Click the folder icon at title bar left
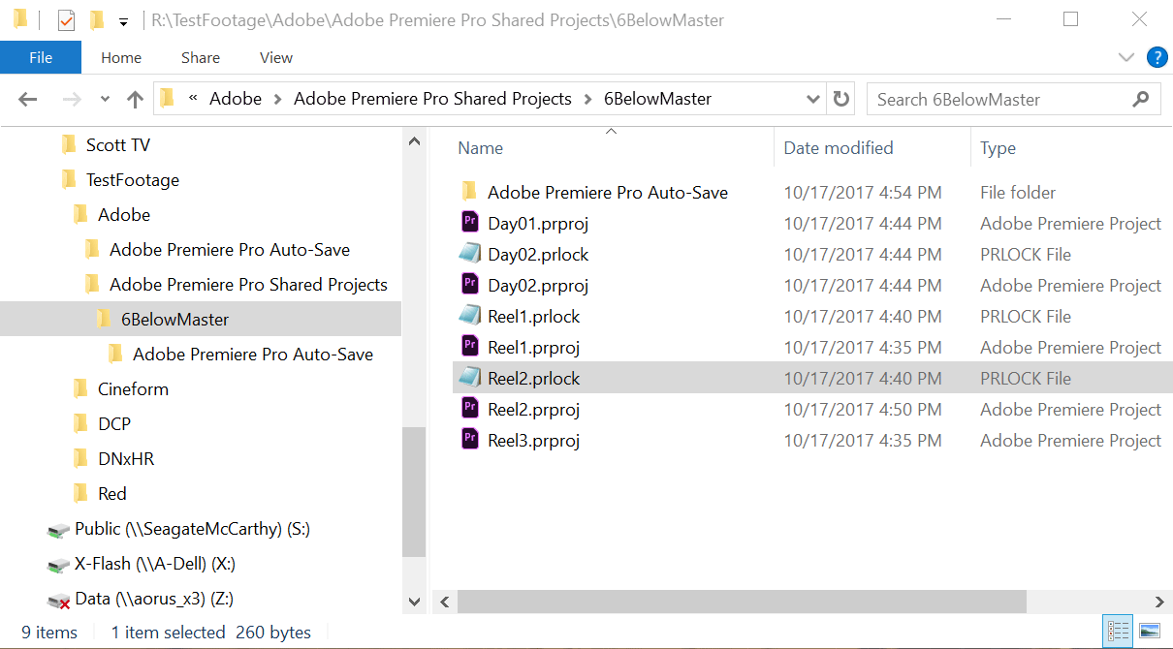The image size is (1173, 649). point(19,19)
